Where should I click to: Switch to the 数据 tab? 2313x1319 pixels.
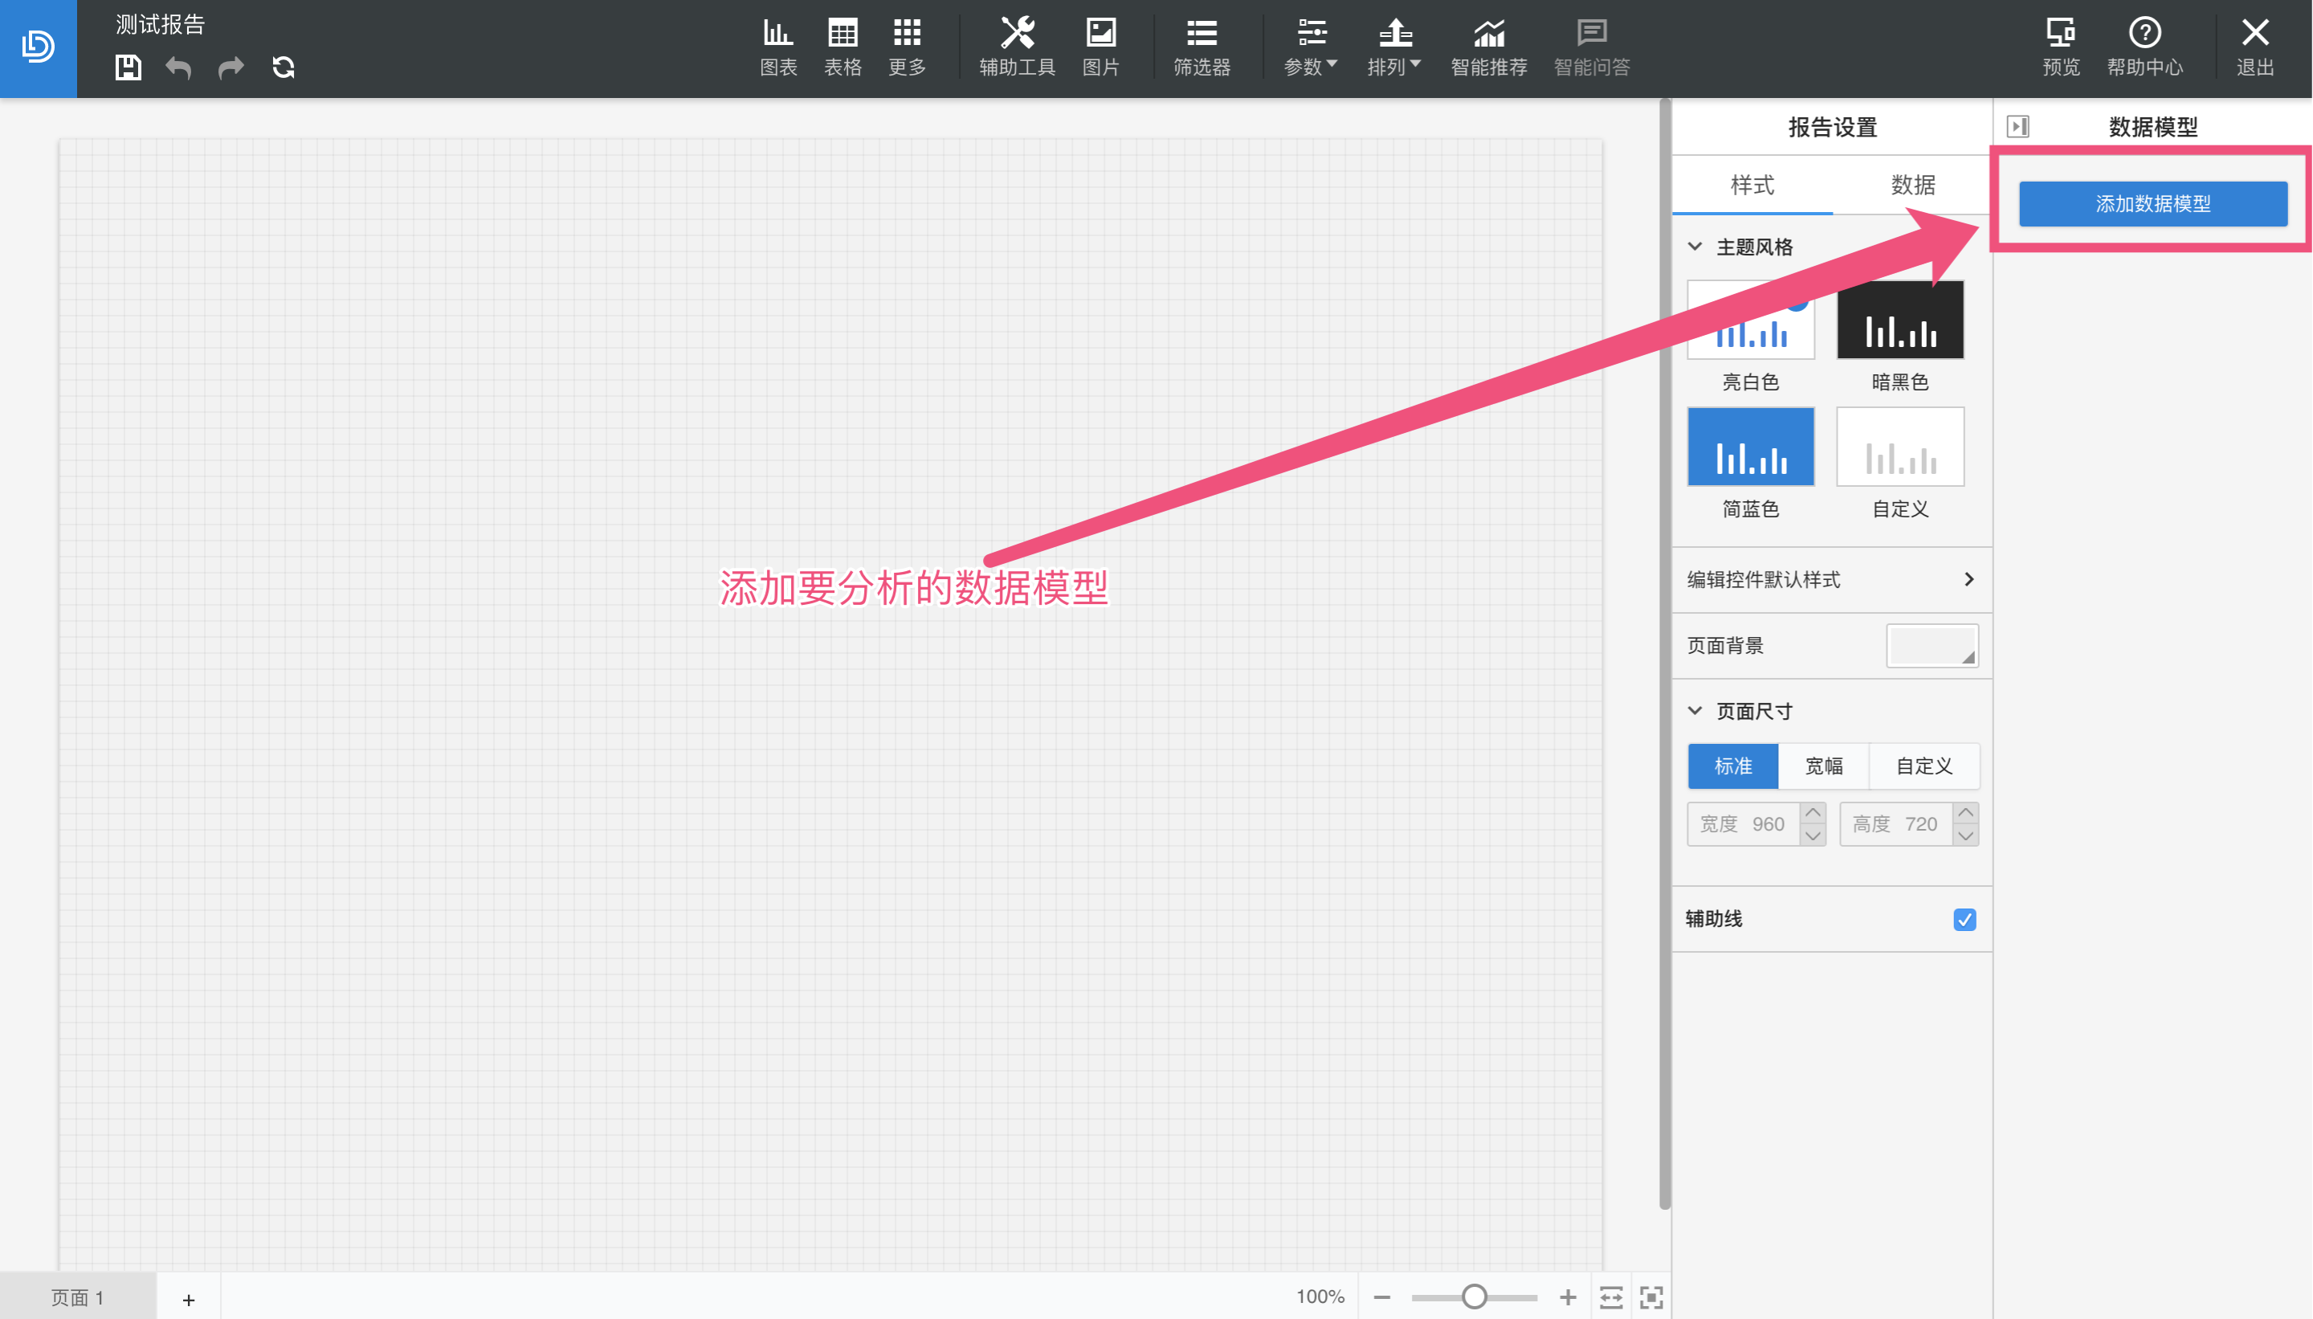pyautogui.click(x=1911, y=185)
